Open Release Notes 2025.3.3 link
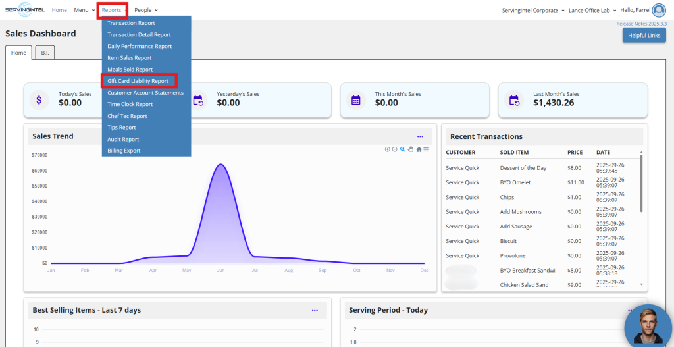674x347 pixels. coord(641,24)
